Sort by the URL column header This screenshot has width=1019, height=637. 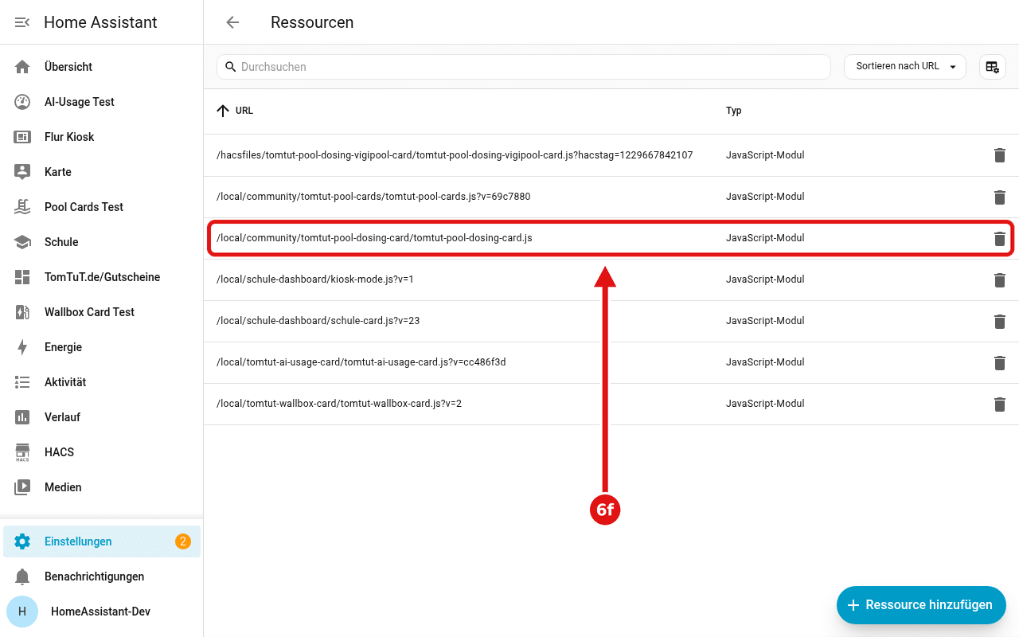pos(235,111)
